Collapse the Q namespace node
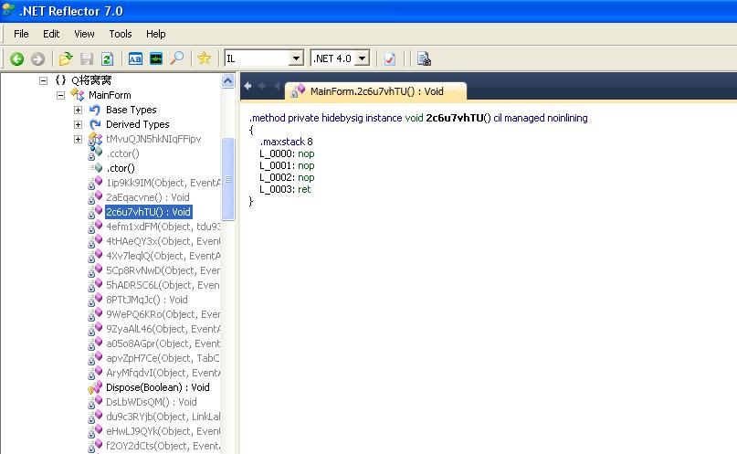The image size is (737, 454). (x=43, y=80)
